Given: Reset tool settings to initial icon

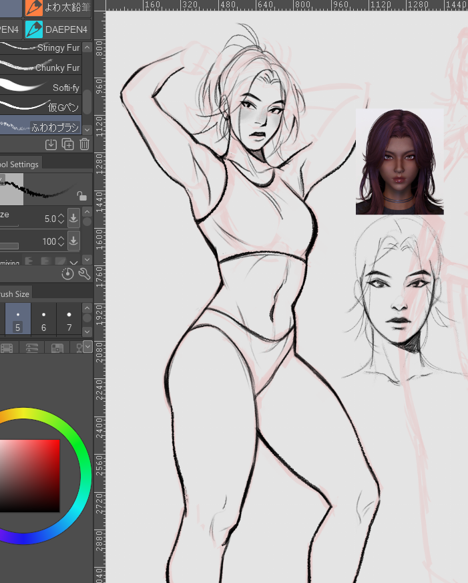Looking at the screenshot, I should point(67,274).
